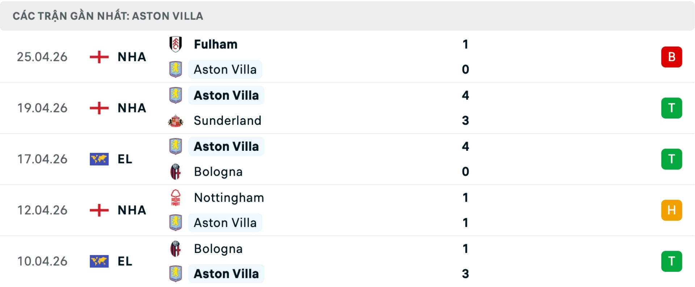Screen dimensions: 695x287
Task: Click Europa League flag on 17.04.26 row
Action: 99,159
